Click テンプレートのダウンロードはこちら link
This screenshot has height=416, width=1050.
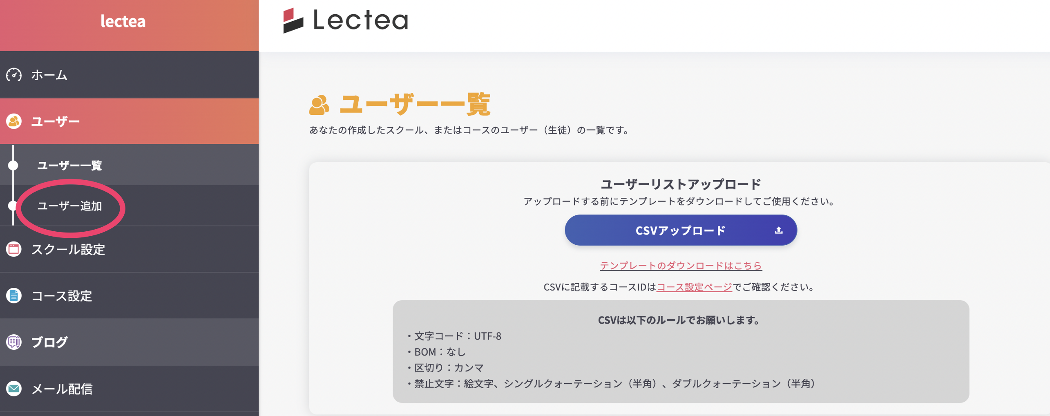(681, 266)
